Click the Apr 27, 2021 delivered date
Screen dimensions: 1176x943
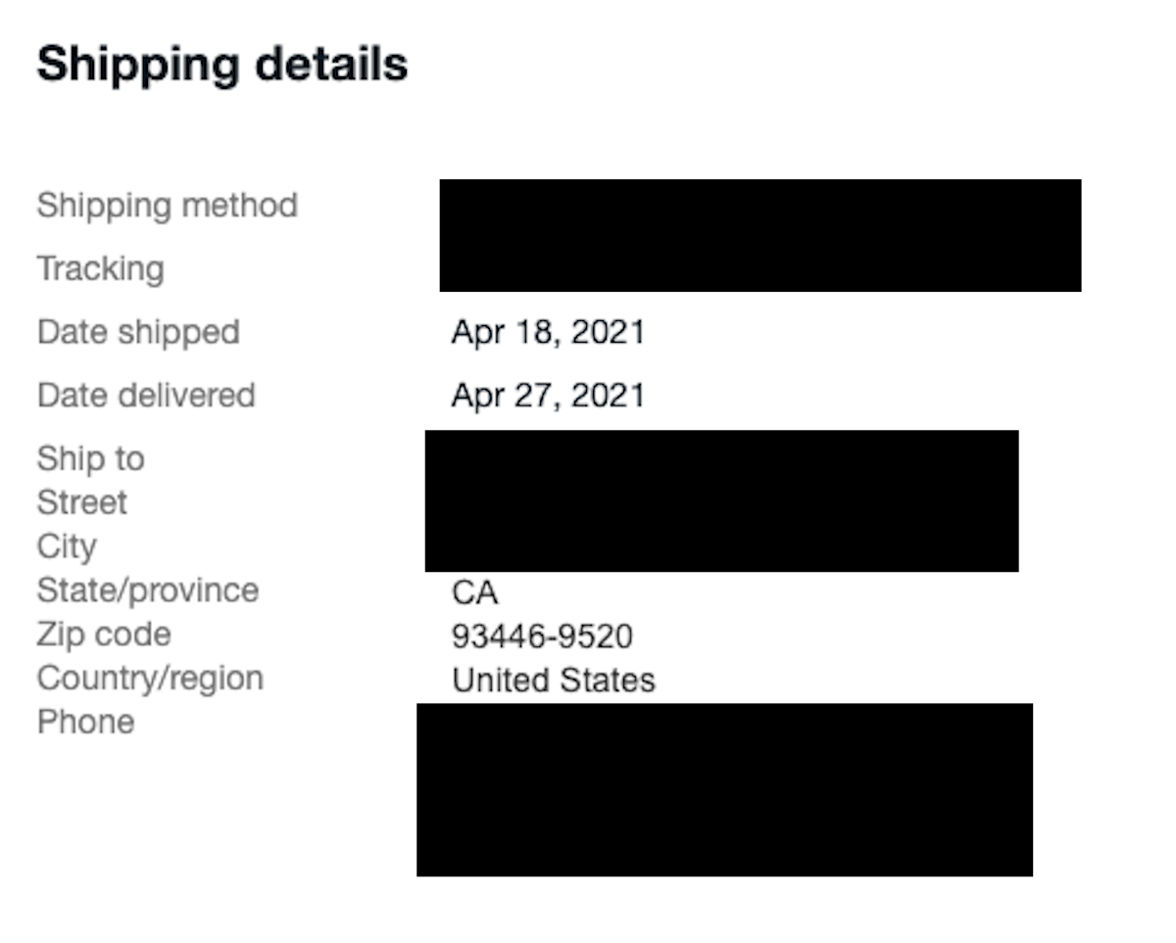point(548,397)
